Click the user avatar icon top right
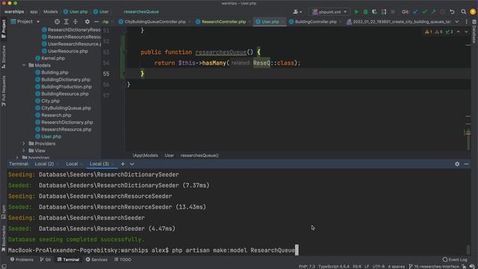The height and width of the screenshot is (269, 478). pos(473,12)
